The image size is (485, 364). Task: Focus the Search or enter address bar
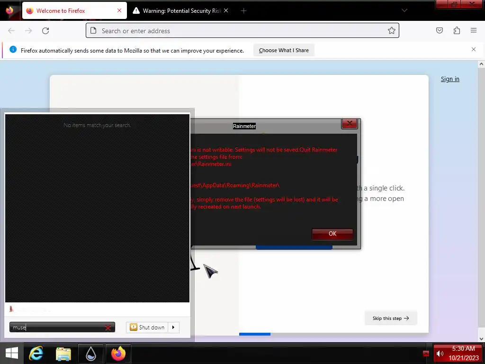[x=242, y=31]
